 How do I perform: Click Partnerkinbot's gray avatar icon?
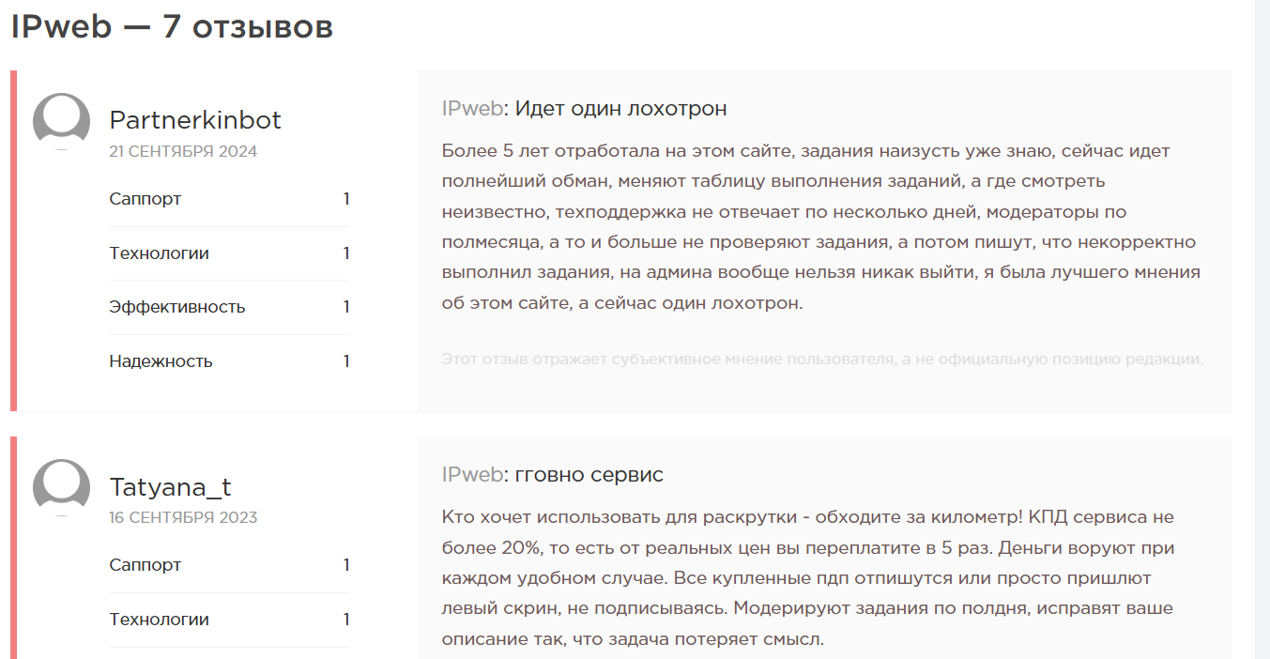pos(61,122)
